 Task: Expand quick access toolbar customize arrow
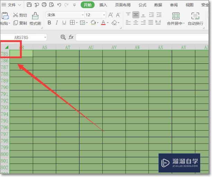point(74,5)
